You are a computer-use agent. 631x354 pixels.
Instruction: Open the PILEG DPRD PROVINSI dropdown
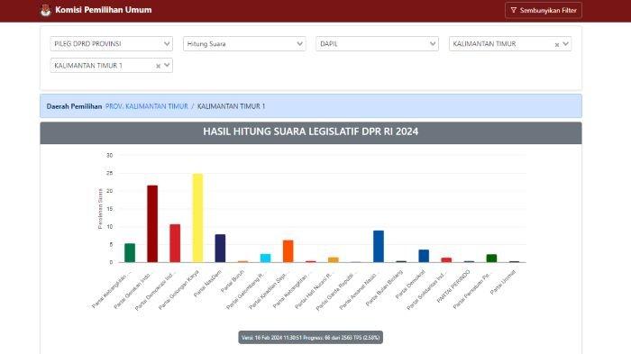(112, 44)
